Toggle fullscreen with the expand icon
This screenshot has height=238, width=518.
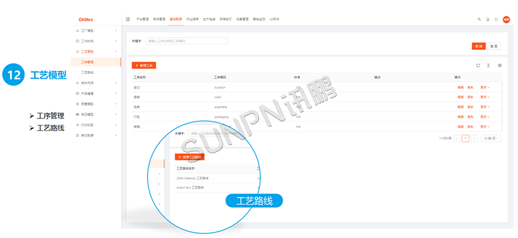496,19
